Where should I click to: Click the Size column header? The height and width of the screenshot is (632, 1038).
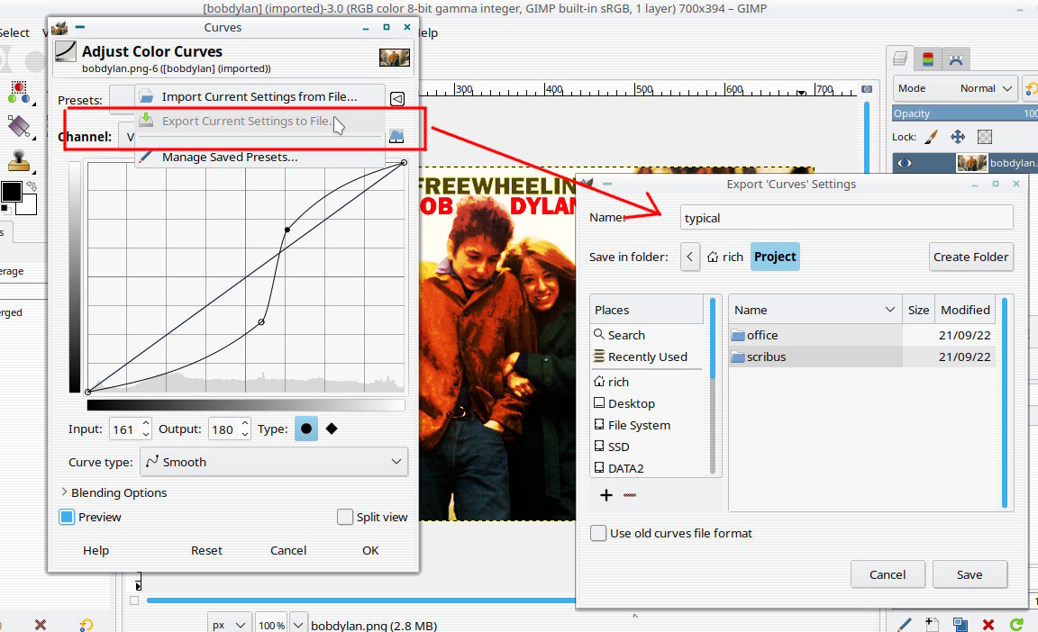coord(918,310)
